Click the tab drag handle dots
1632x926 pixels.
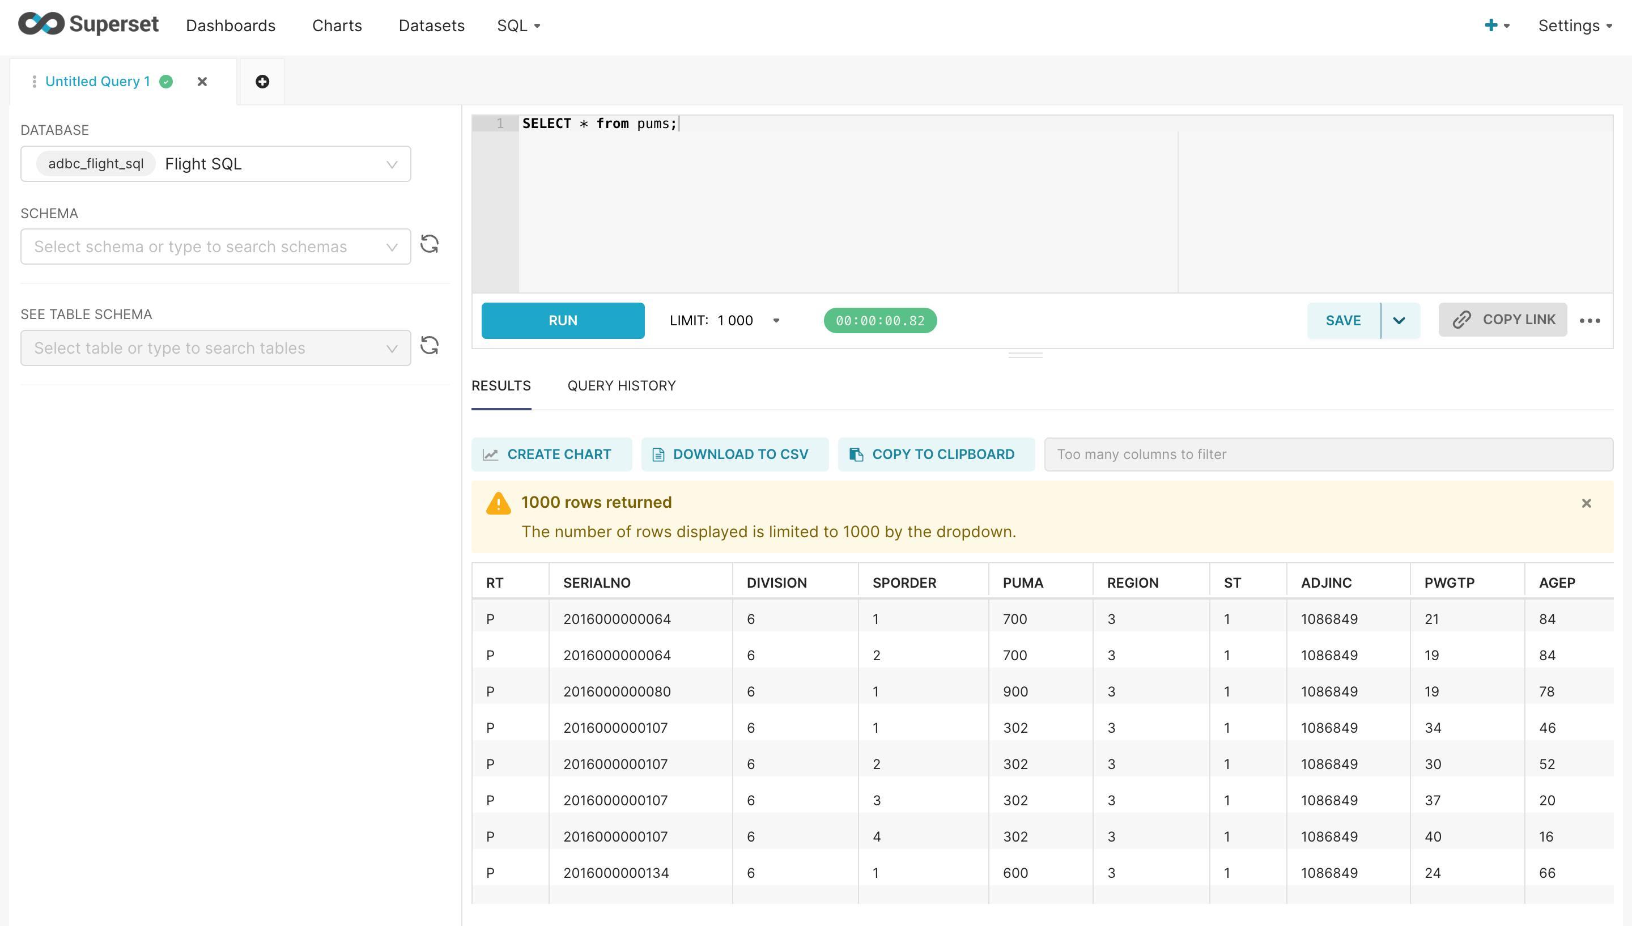pyautogui.click(x=35, y=82)
